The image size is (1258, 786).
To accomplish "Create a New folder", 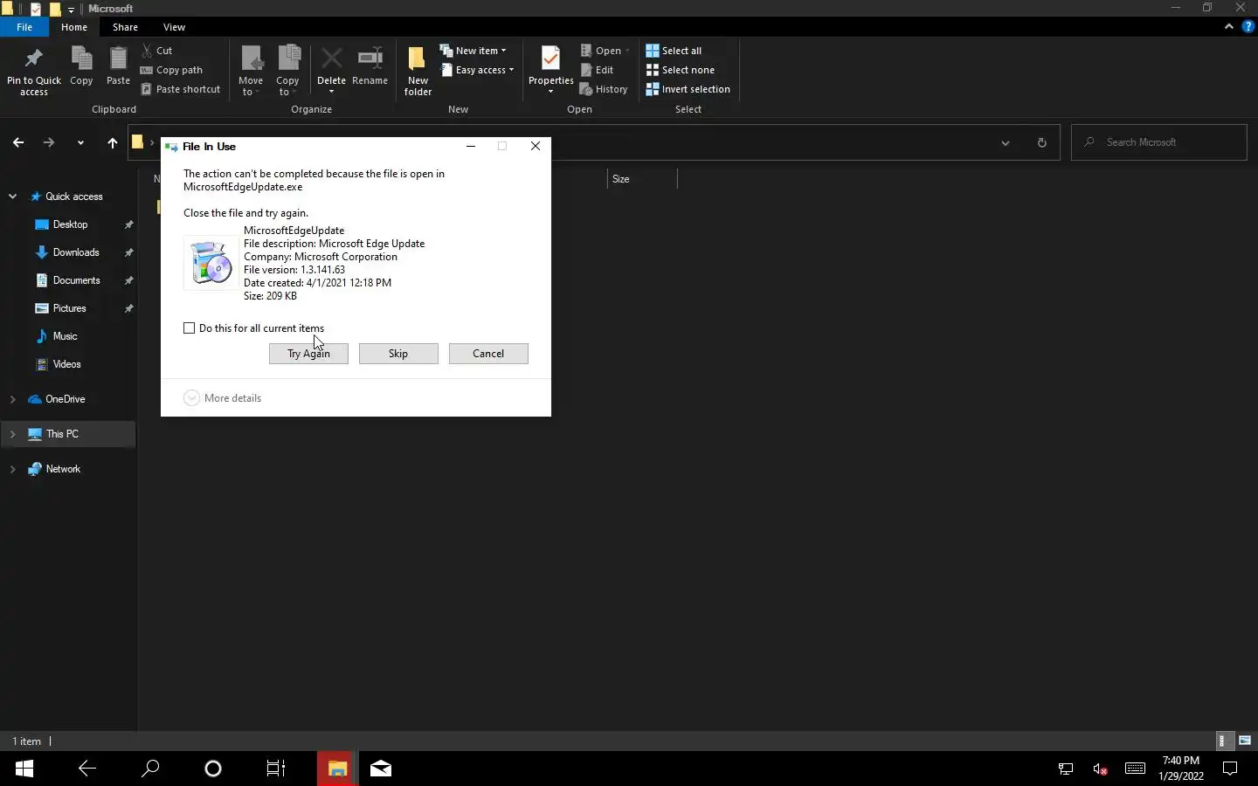I will 418,71.
